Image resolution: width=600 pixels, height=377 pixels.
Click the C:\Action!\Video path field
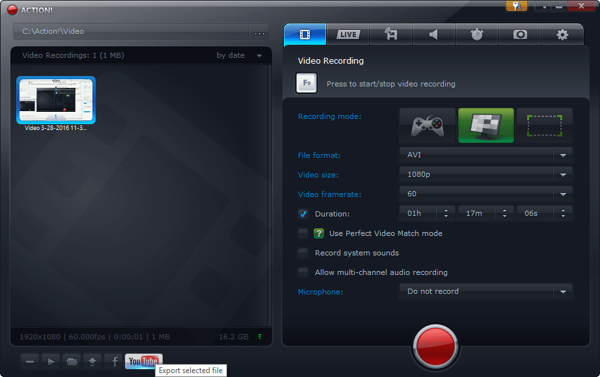[x=132, y=31]
